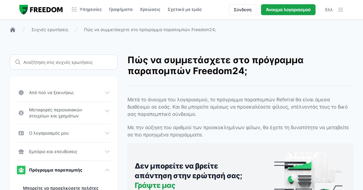Image resolution: width=363 pixels, height=190 pixels.
Task: Click the magnifier search icon
Action: [x=18, y=62]
